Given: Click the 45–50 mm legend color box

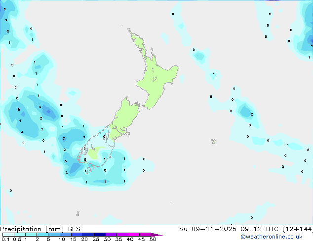Looking at the screenshot, I should [145, 235].
